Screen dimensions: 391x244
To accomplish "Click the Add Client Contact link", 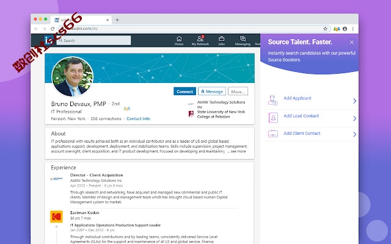I will [x=302, y=133].
